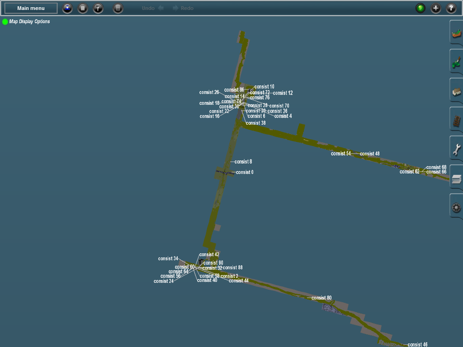Click the green light indicator button

coord(420,8)
